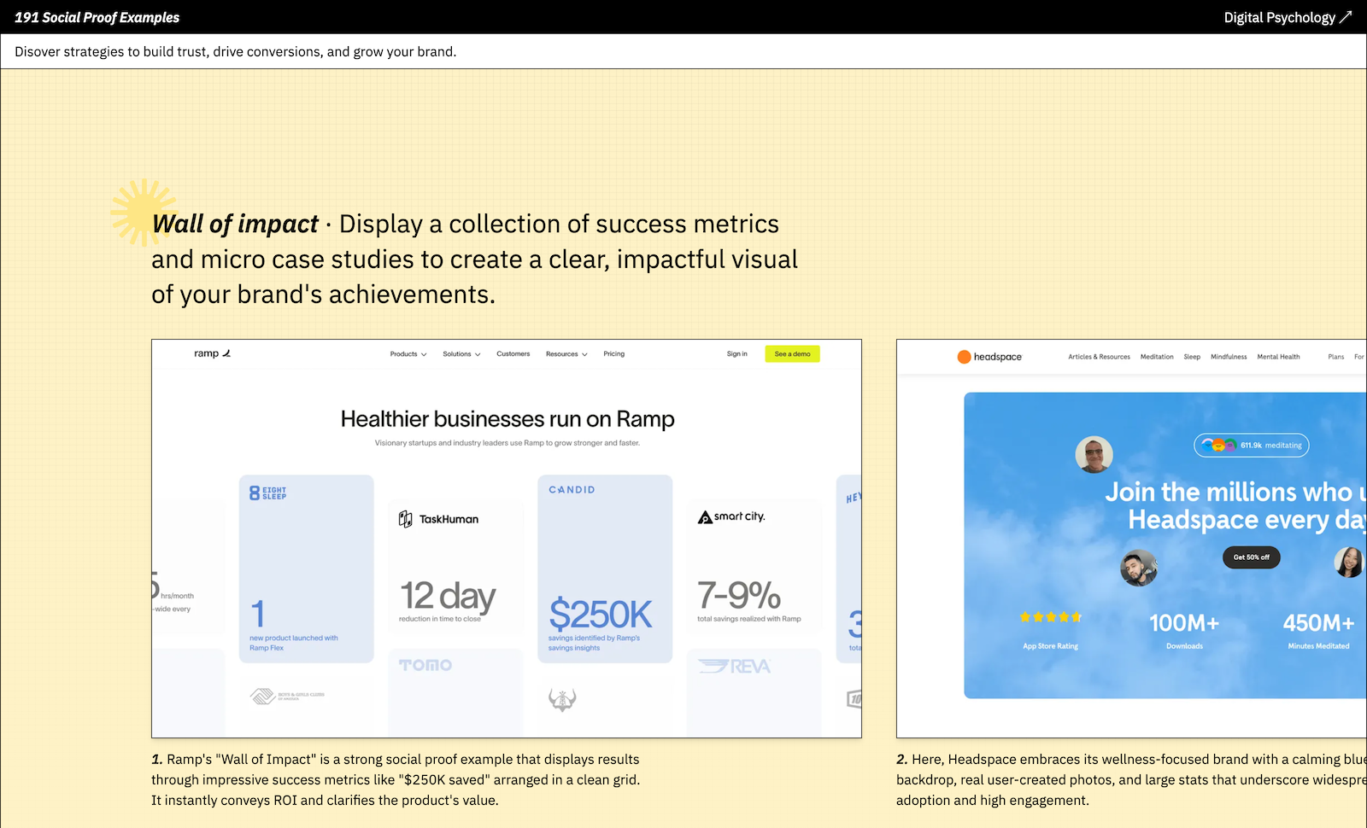Screen dimensions: 1367x828
Task: Open Mindfulness in Headspace nav
Action: [x=1229, y=357]
